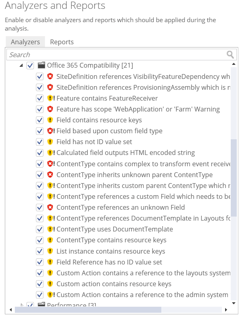This screenshot has width=250, height=318.
Task: Click the search magnifier icon
Action: [x=230, y=55]
